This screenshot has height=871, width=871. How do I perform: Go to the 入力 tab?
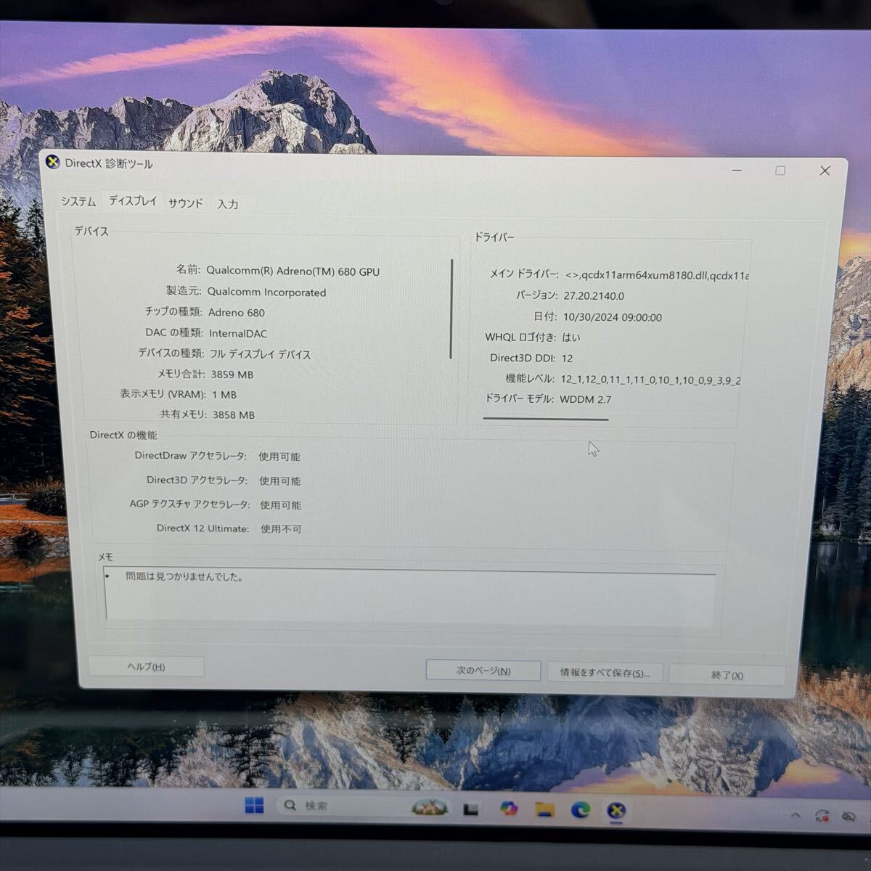(x=228, y=204)
